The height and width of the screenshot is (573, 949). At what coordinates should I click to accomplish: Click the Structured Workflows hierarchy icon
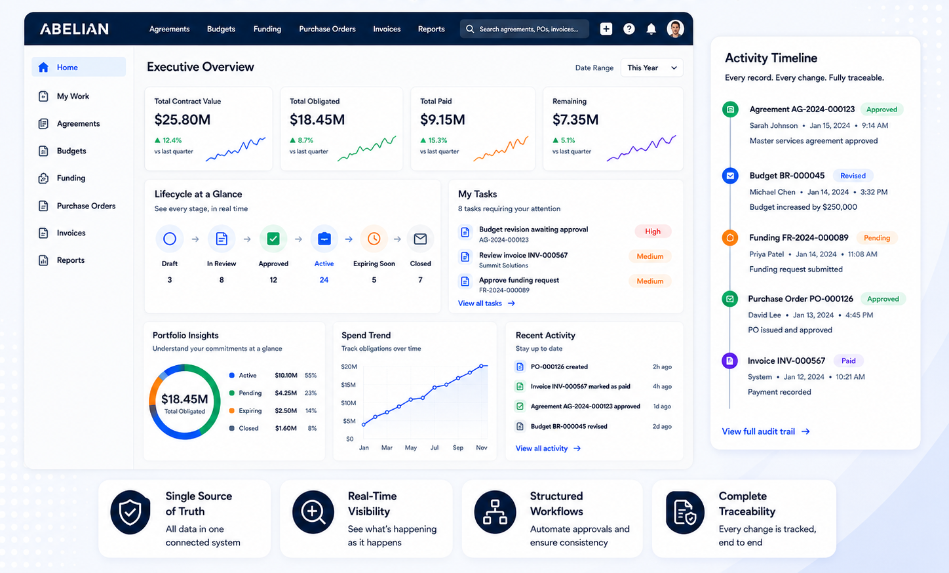pos(495,512)
